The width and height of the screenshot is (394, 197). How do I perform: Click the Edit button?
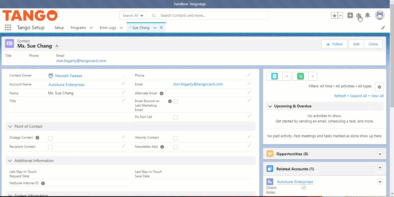(x=356, y=44)
